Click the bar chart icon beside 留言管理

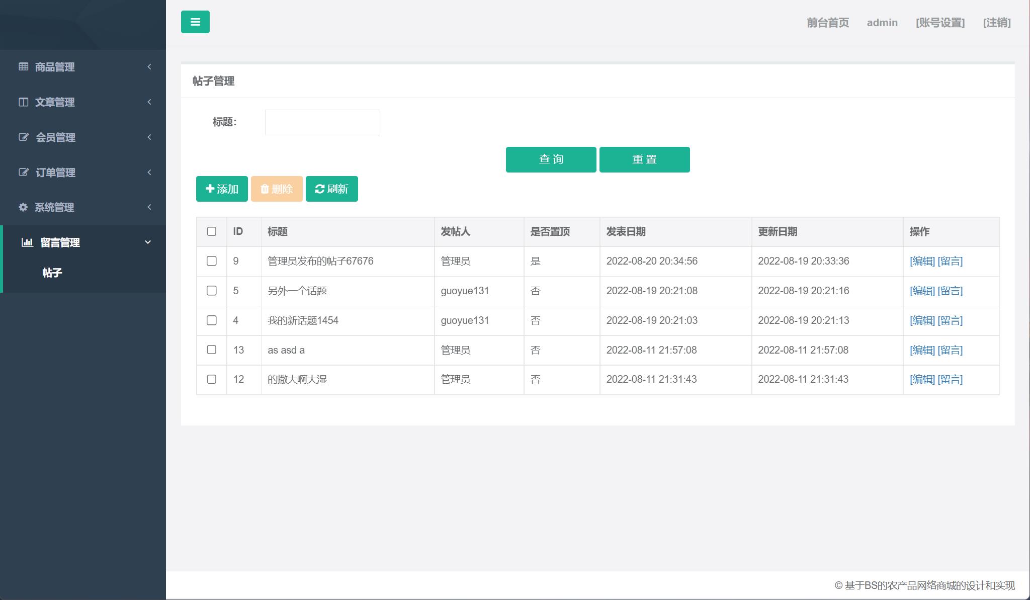click(x=27, y=242)
